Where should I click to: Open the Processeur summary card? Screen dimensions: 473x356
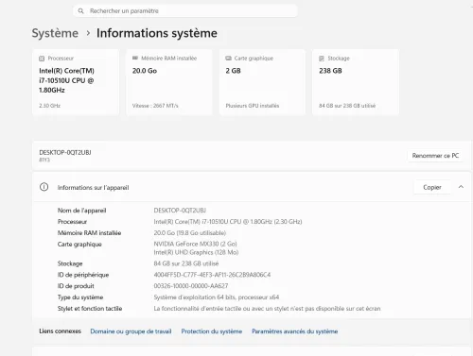tap(76, 82)
